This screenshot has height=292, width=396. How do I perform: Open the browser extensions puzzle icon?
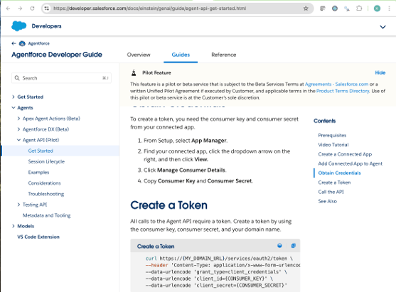click(x=359, y=9)
